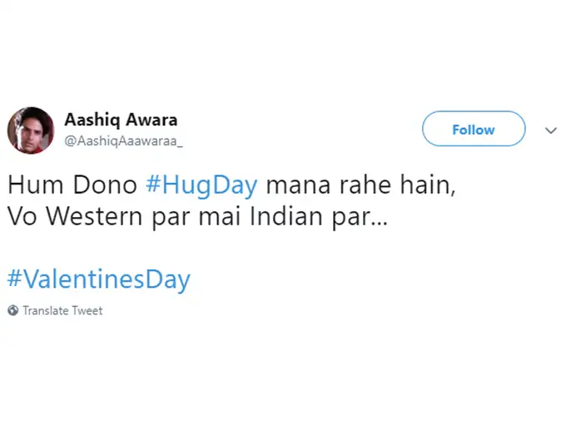Click the text 'mana rahe hain,'
Viewport: 566px width, 424px height.
(360, 184)
